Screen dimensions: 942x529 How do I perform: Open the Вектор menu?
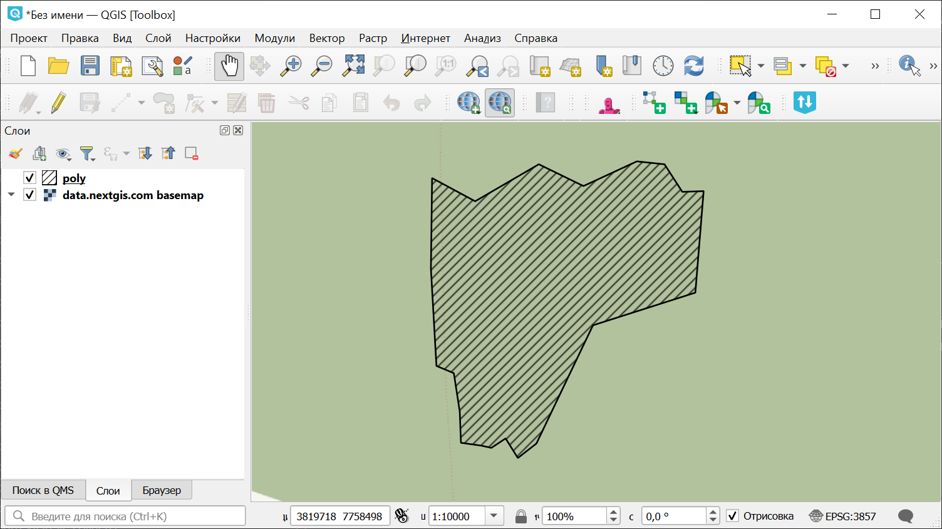coord(327,38)
